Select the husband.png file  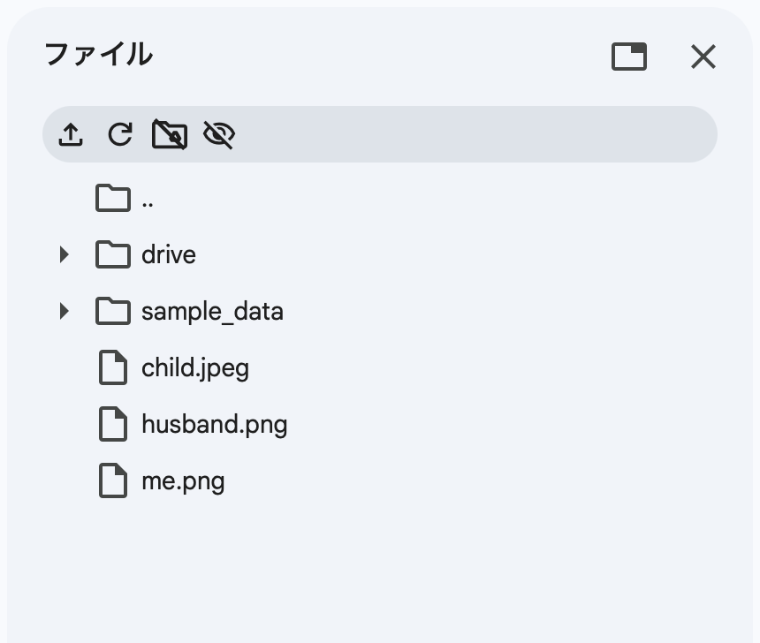[x=214, y=424]
